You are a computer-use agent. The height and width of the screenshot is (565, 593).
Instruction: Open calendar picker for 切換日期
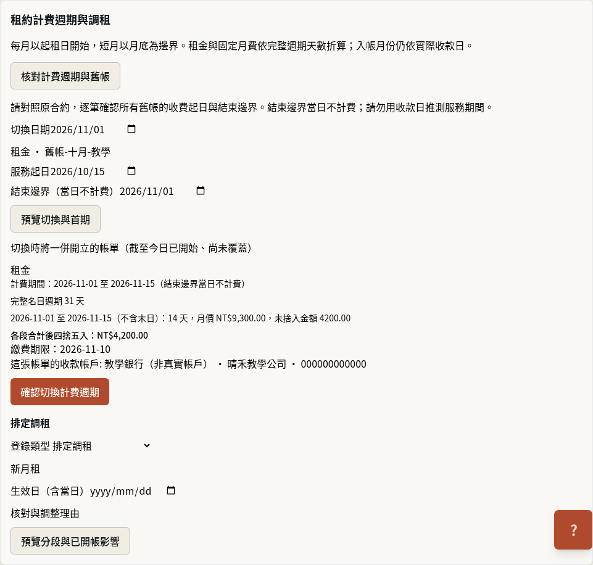coord(131,130)
